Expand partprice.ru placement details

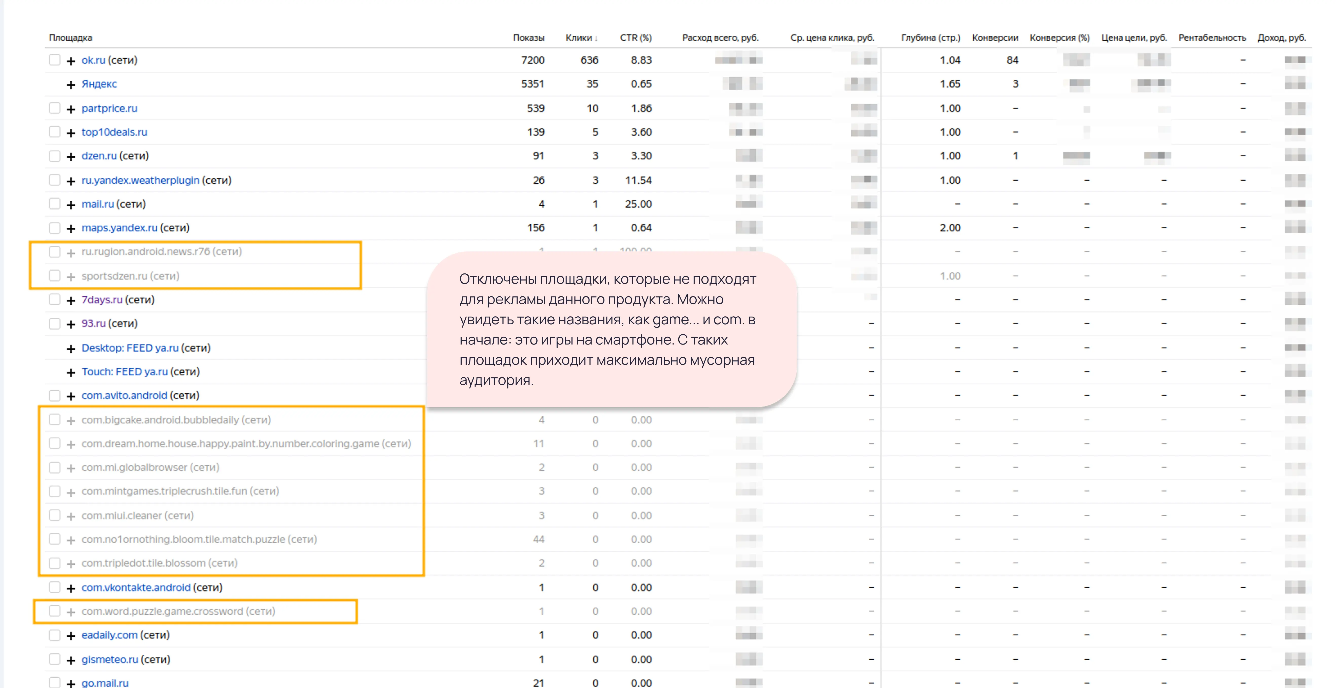71,109
